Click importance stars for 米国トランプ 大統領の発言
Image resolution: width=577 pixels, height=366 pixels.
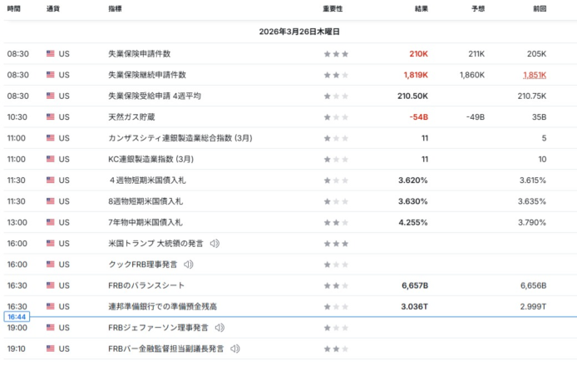pos(336,244)
